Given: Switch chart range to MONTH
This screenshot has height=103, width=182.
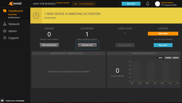Looking at the screenshot, I should (176, 58).
